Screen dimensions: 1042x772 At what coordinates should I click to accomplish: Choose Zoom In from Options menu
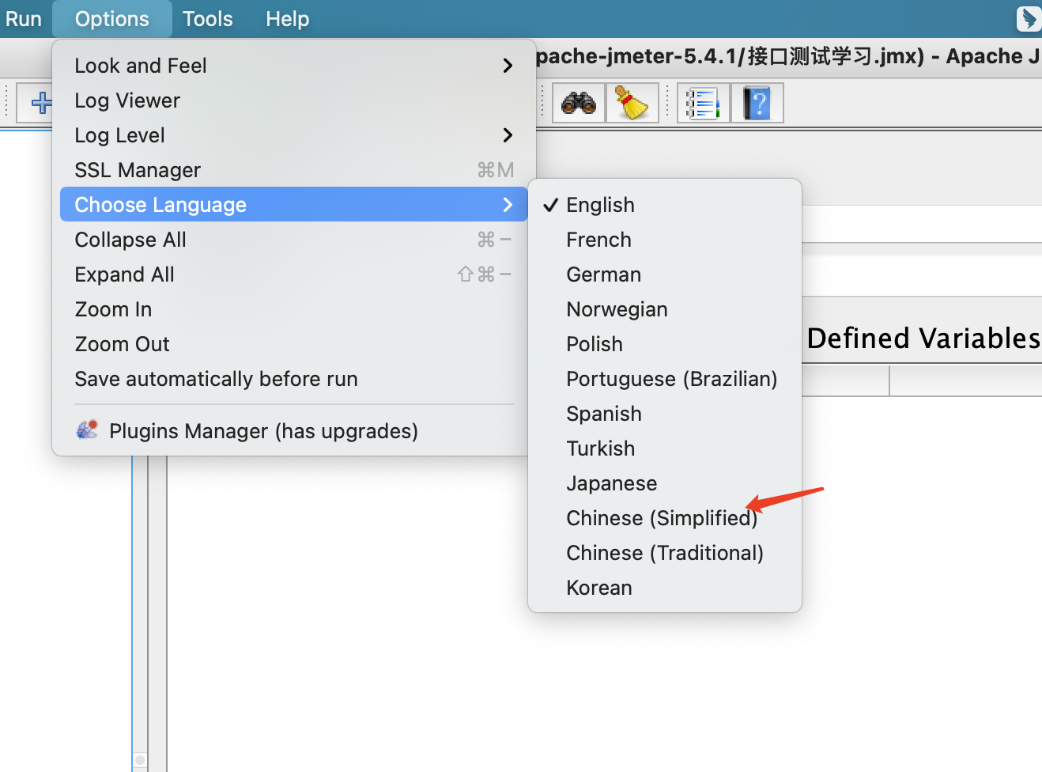point(294,309)
